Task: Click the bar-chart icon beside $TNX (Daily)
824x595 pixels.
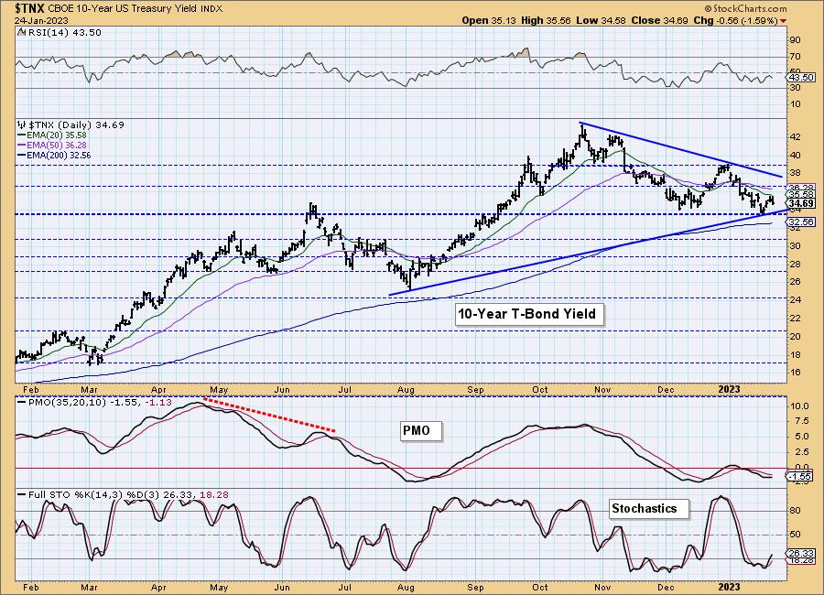Action: pos(22,125)
